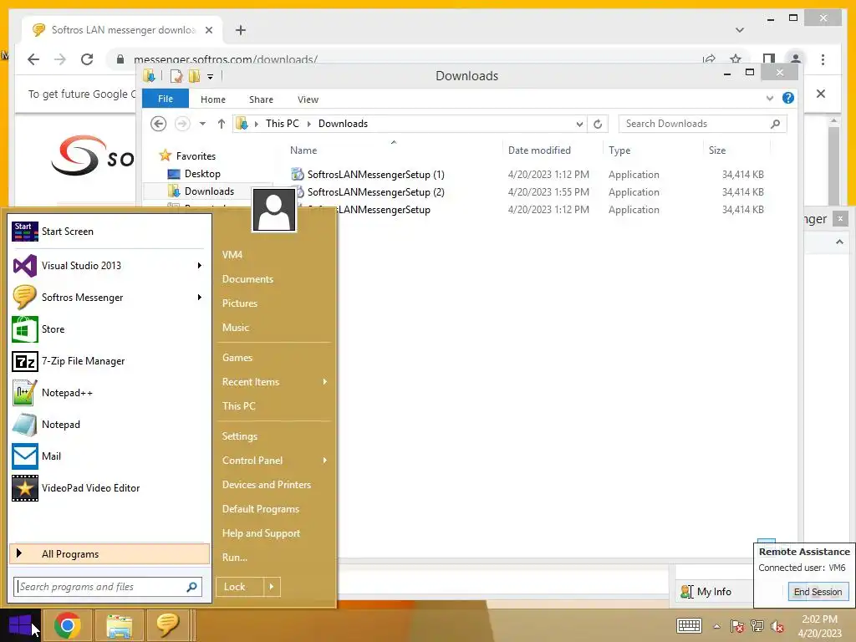
Task: Expand the Explorer ribbon chevron
Action: coord(770,99)
